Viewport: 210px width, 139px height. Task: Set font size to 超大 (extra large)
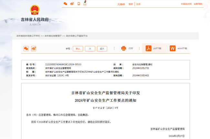(x=102, y=49)
